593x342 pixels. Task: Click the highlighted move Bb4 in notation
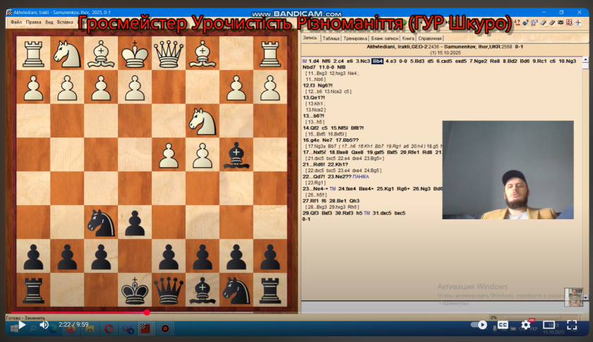click(378, 61)
